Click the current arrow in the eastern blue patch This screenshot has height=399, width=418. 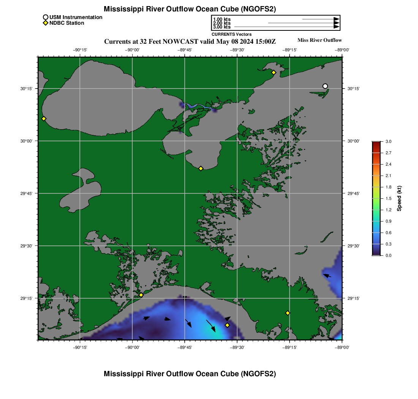(x=327, y=275)
